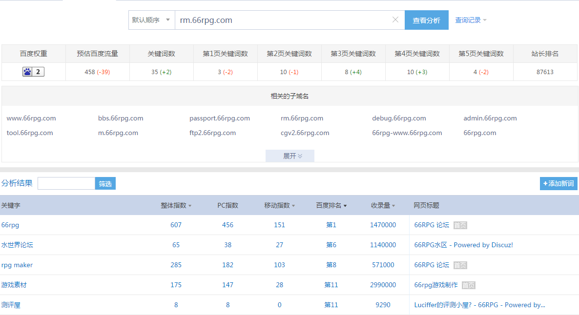
Task: Clear the domain search field with X icon
Action: click(x=395, y=20)
